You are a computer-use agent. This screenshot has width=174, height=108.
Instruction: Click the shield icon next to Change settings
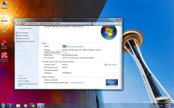coord(105,65)
